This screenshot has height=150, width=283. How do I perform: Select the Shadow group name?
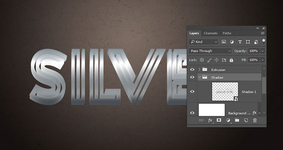point(217,77)
